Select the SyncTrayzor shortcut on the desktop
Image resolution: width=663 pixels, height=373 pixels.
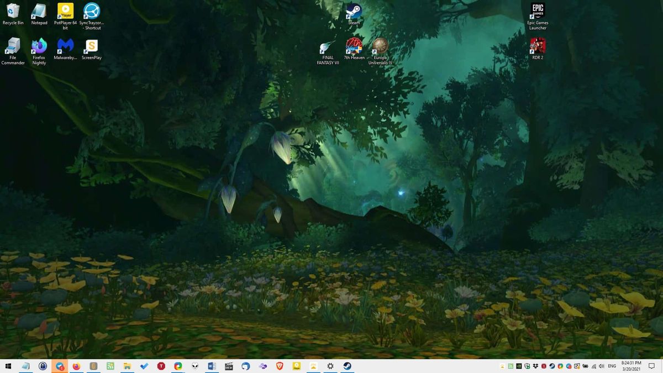[x=92, y=17]
